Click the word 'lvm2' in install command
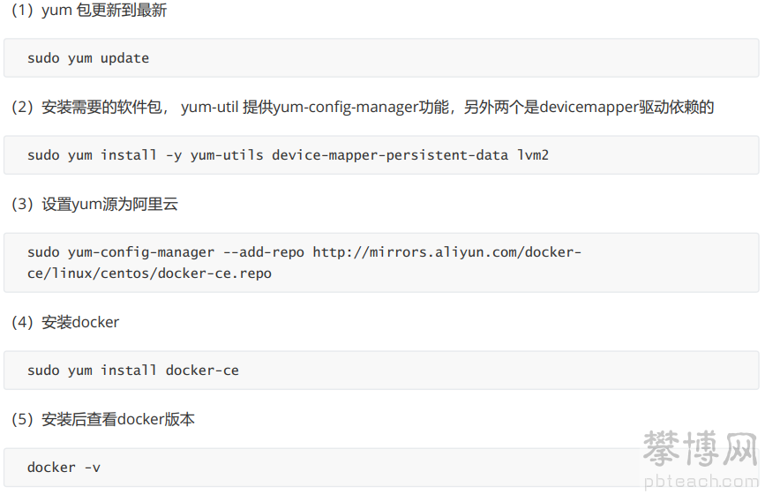 pyautogui.click(x=533, y=155)
